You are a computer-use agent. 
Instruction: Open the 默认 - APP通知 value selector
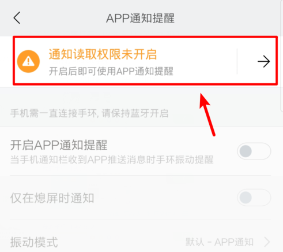[x=220, y=242]
